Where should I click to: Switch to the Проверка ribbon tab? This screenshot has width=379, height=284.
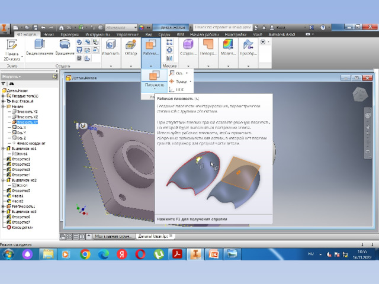pyautogui.click(x=70, y=34)
